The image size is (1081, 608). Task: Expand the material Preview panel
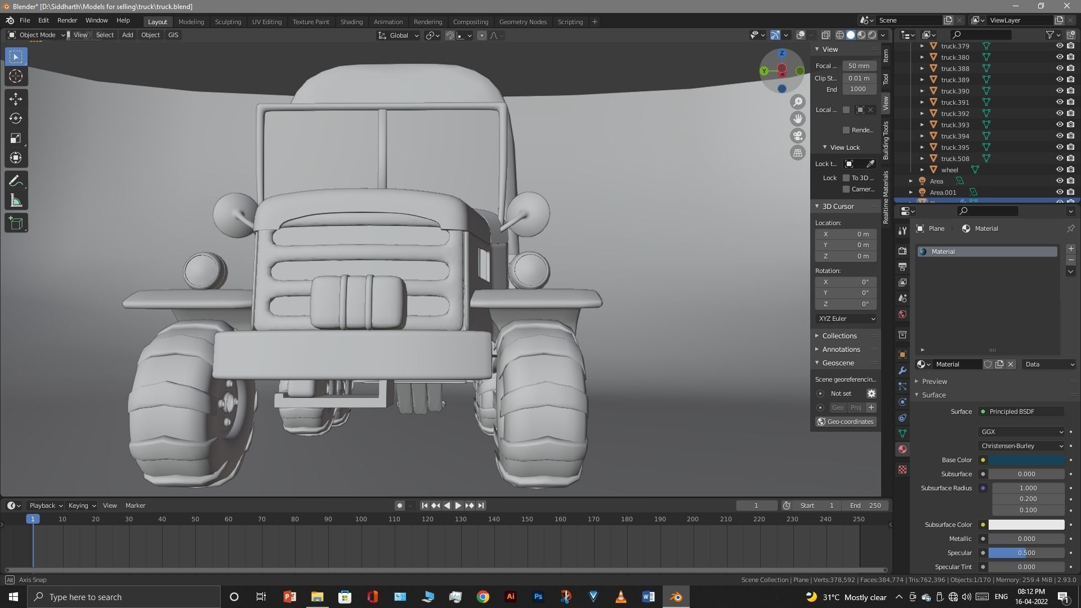(934, 382)
